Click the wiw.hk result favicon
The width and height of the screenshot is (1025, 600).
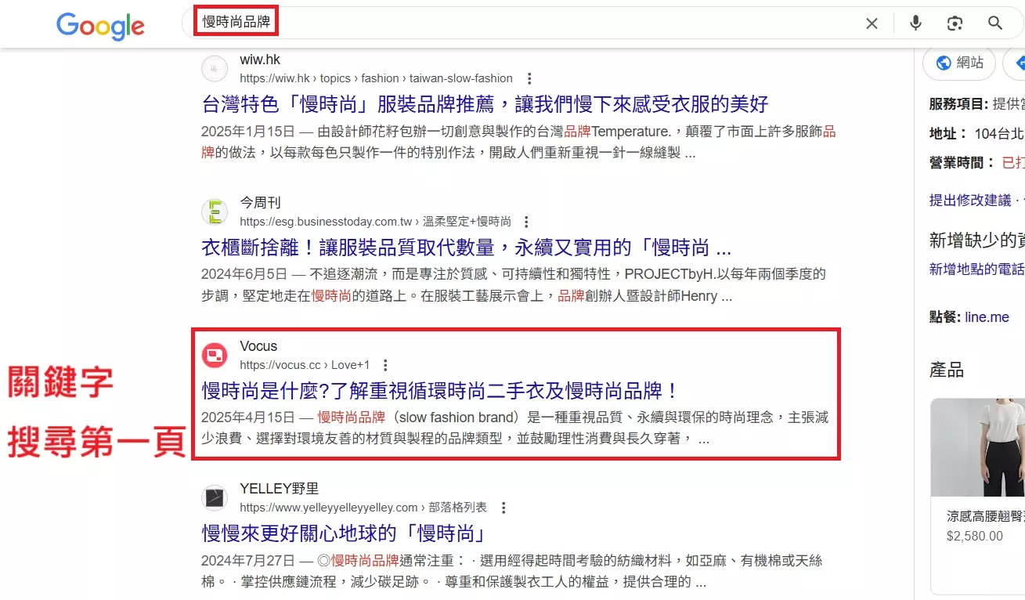[x=214, y=68]
